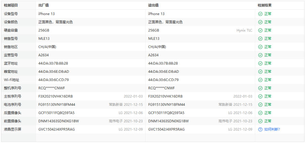This screenshot has height=143, width=307.
Task: Click the 出厂值 column header
Action: tap(43, 5)
